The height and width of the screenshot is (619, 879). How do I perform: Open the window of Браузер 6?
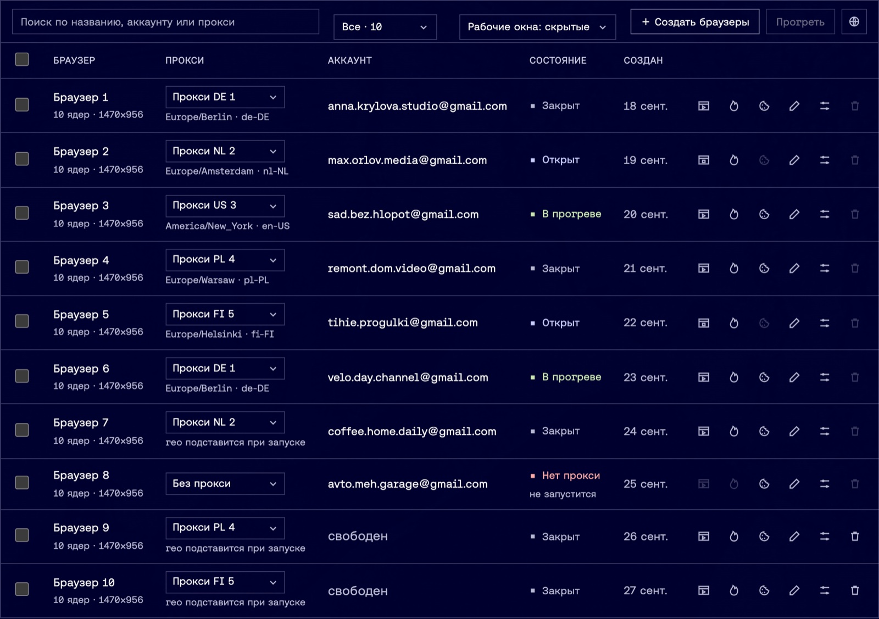tap(704, 377)
